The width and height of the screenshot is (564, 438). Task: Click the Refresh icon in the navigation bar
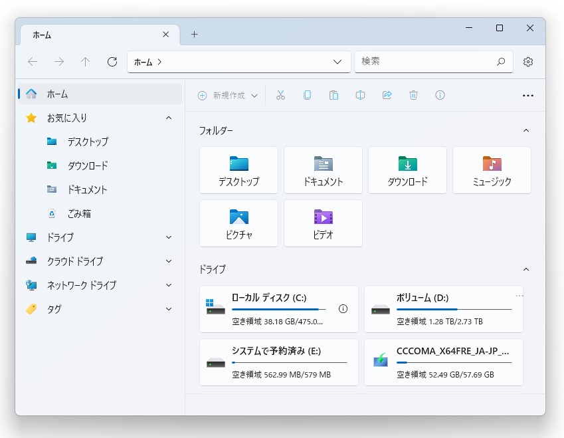pyautogui.click(x=112, y=61)
